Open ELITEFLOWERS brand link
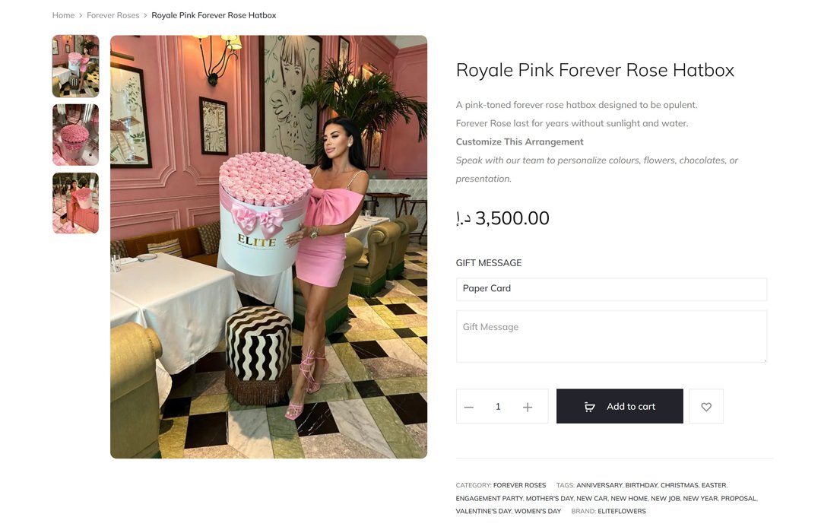 coord(622,511)
